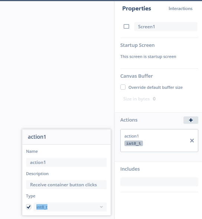Add a new action with plus button
The image size is (202, 219).
pos(191,120)
